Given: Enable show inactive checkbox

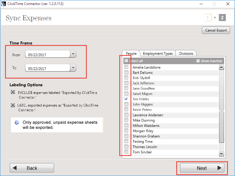Looking at the screenshot, I should (198, 61).
